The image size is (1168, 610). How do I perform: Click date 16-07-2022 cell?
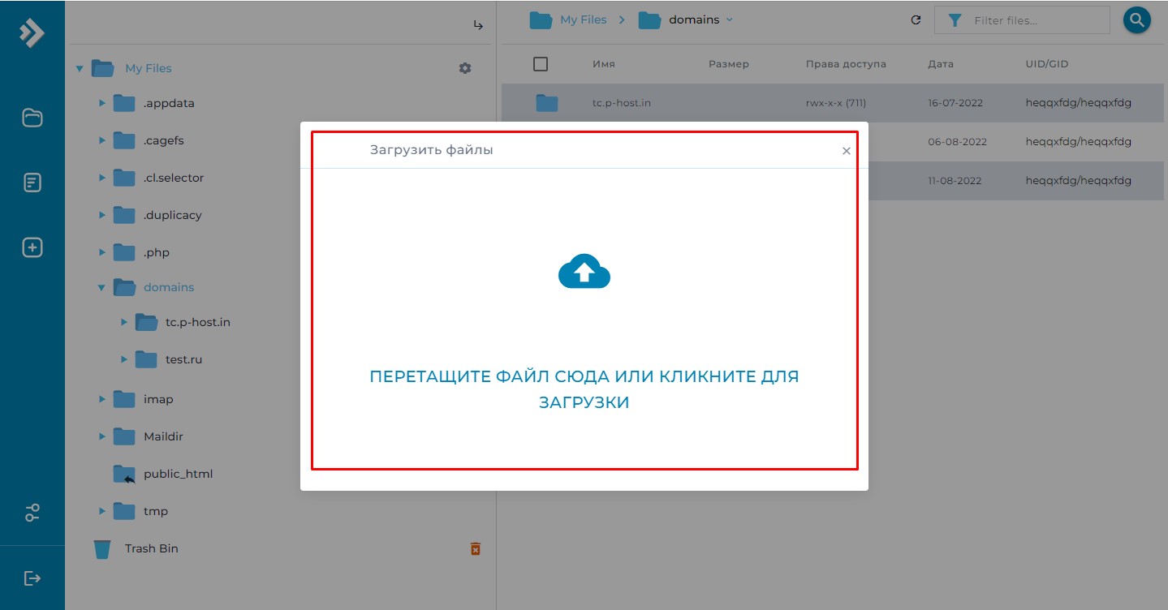click(957, 103)
